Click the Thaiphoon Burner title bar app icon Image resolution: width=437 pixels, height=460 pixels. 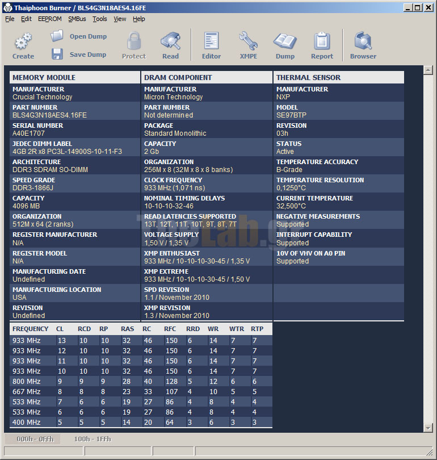coord(8,8)
